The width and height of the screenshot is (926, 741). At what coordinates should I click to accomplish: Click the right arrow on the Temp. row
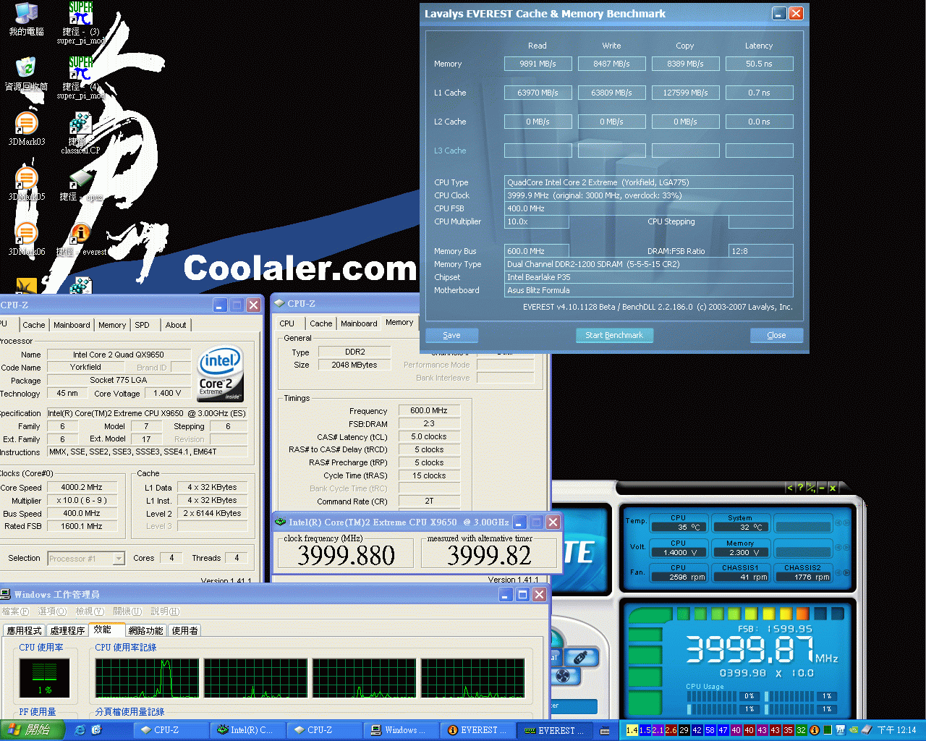pos(847,522)
